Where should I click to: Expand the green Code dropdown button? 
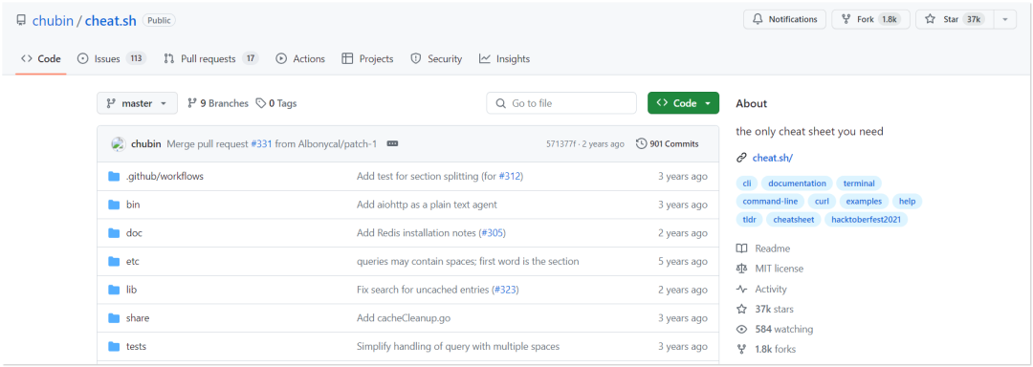[x=683, y=103]
